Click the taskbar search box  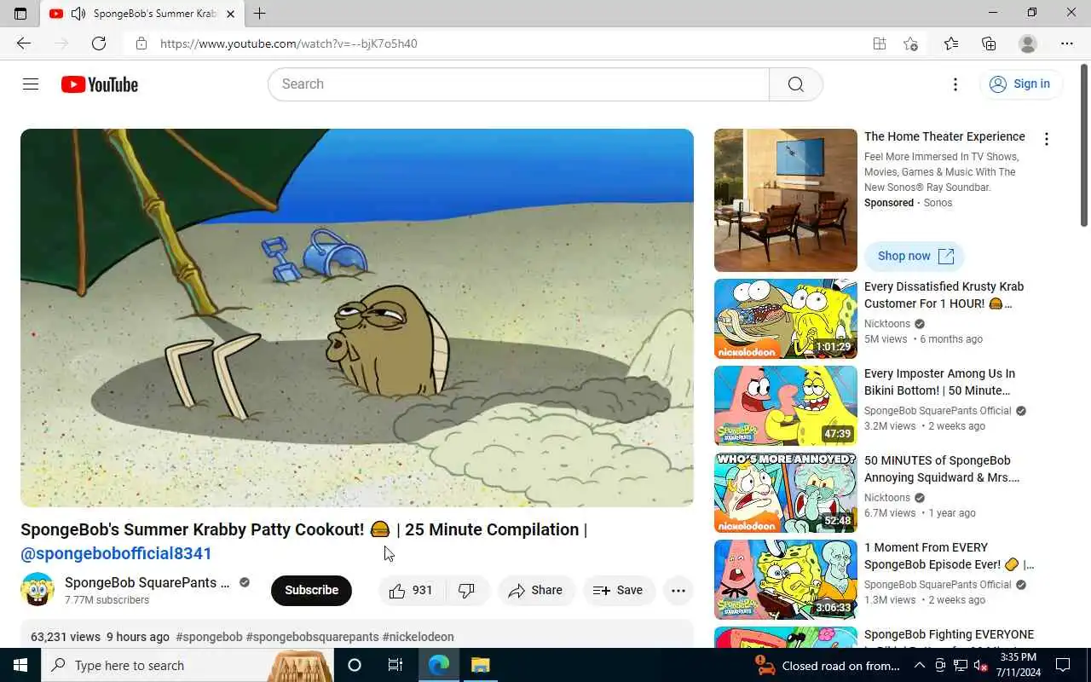(x=188, y=665)
